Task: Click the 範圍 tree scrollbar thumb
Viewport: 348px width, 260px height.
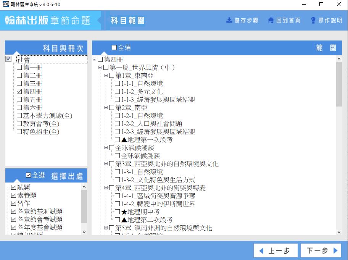Action: [x=339, y=84]
